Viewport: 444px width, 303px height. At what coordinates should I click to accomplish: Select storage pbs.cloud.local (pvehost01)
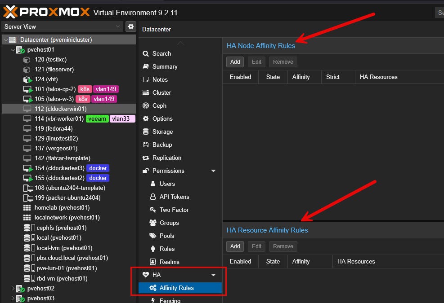pyautogui.click(x=69, y=258)
